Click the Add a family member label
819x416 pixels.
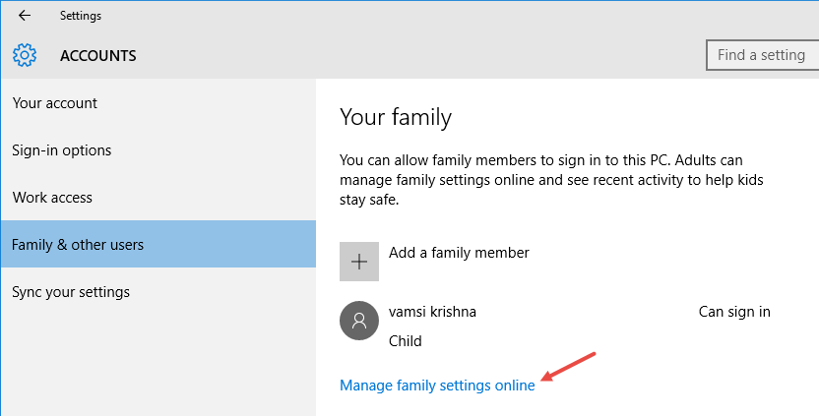(x=459, y=253)
